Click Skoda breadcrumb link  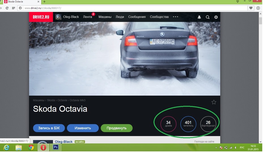point(51,100)
